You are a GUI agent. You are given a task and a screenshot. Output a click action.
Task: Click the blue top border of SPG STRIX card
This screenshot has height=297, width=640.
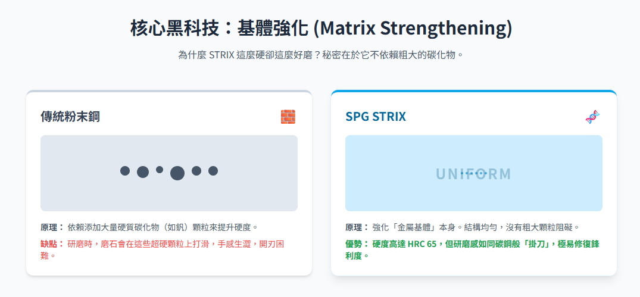[x=473, y=92]
